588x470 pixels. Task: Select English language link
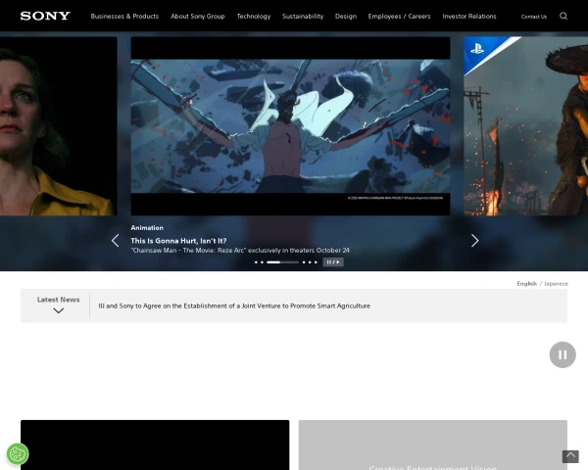point(527,284)
